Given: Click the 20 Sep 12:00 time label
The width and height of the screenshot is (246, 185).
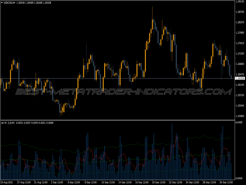Looking at the screenshot, I should (x=159, y=183).
